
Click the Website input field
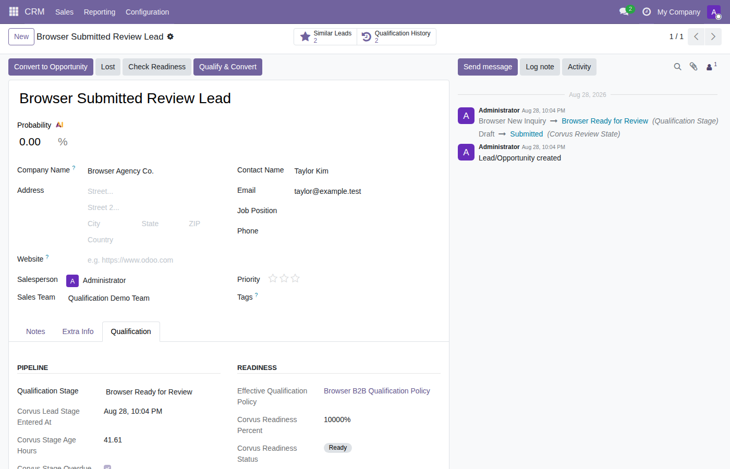(154, 260)
